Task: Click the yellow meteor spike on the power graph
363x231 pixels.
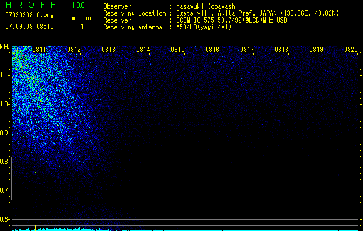Action: tap(35, 227)
